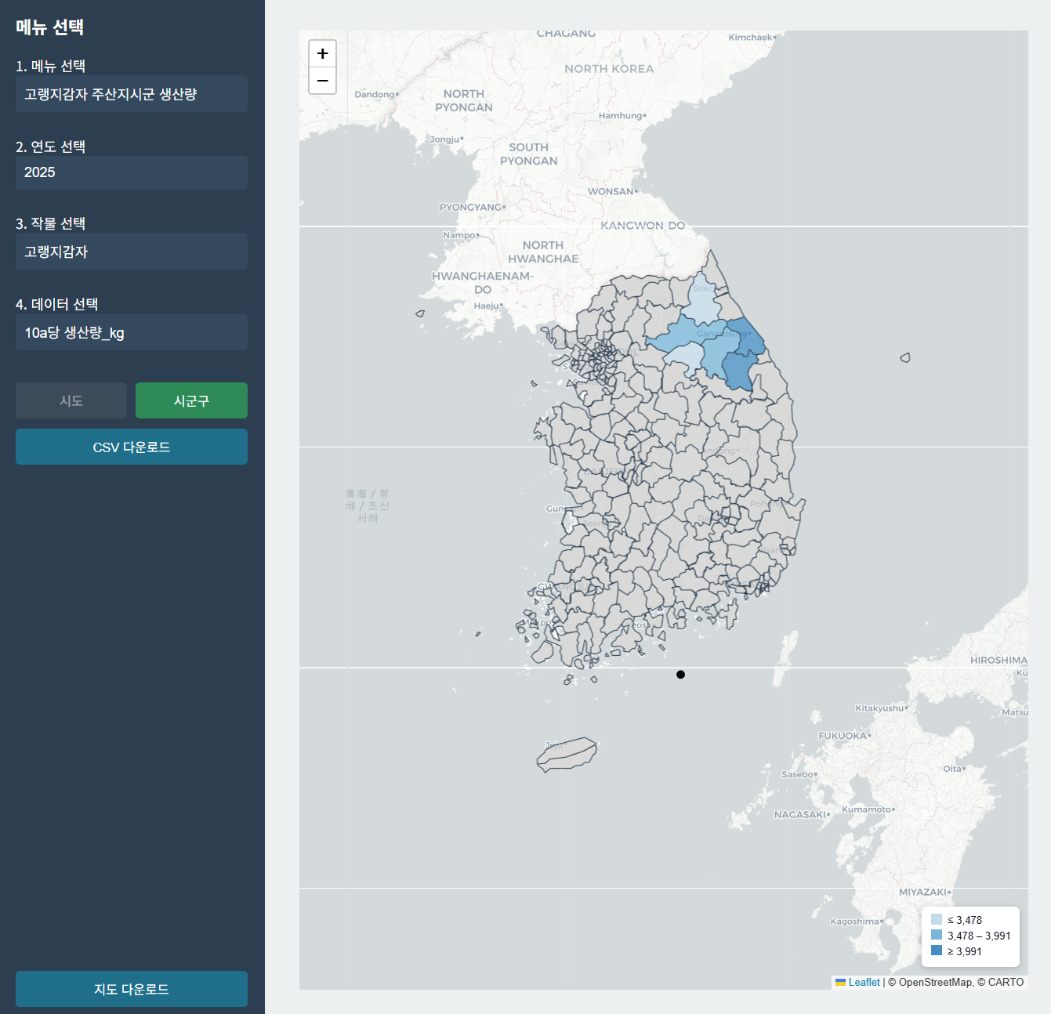Click the lightest blue ≤ 3,478 legend swatch
1051x1014 pixels.
pyautogui.click(x=936, y=919)
